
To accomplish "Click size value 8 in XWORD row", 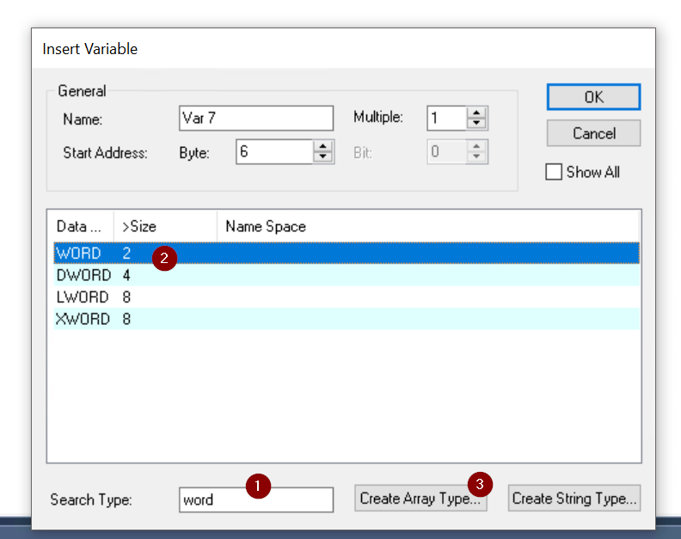I will point(126,319).
